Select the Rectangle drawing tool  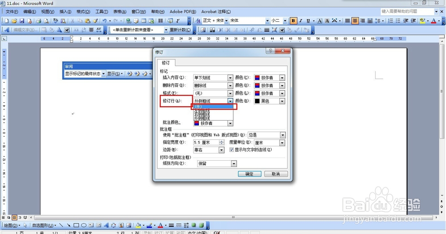(76, 225)
